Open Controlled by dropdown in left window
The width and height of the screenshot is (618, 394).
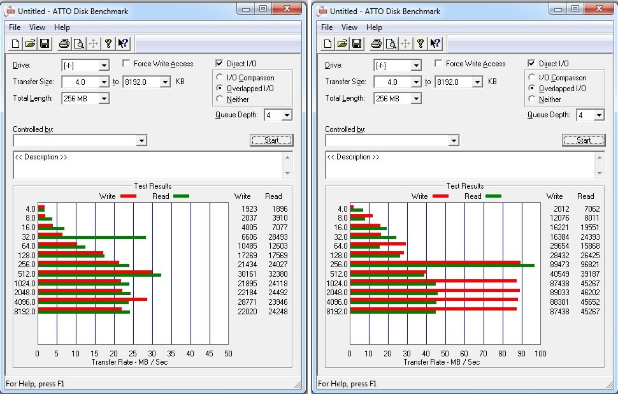[142, 140]
